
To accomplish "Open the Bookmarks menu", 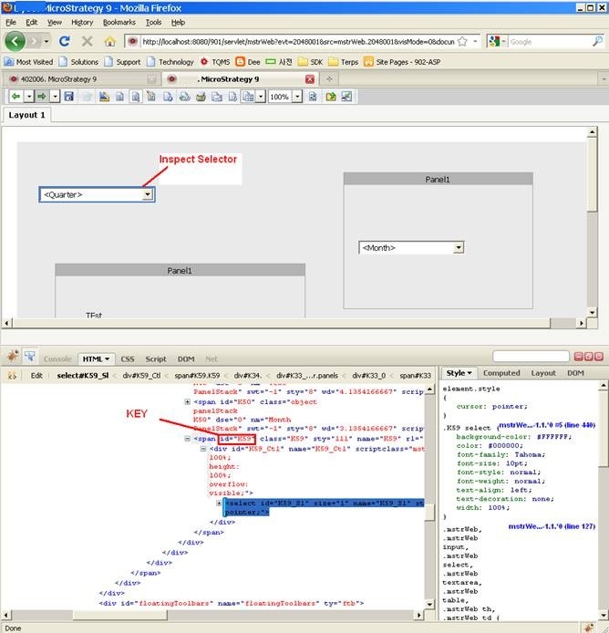I will (119, 22).
